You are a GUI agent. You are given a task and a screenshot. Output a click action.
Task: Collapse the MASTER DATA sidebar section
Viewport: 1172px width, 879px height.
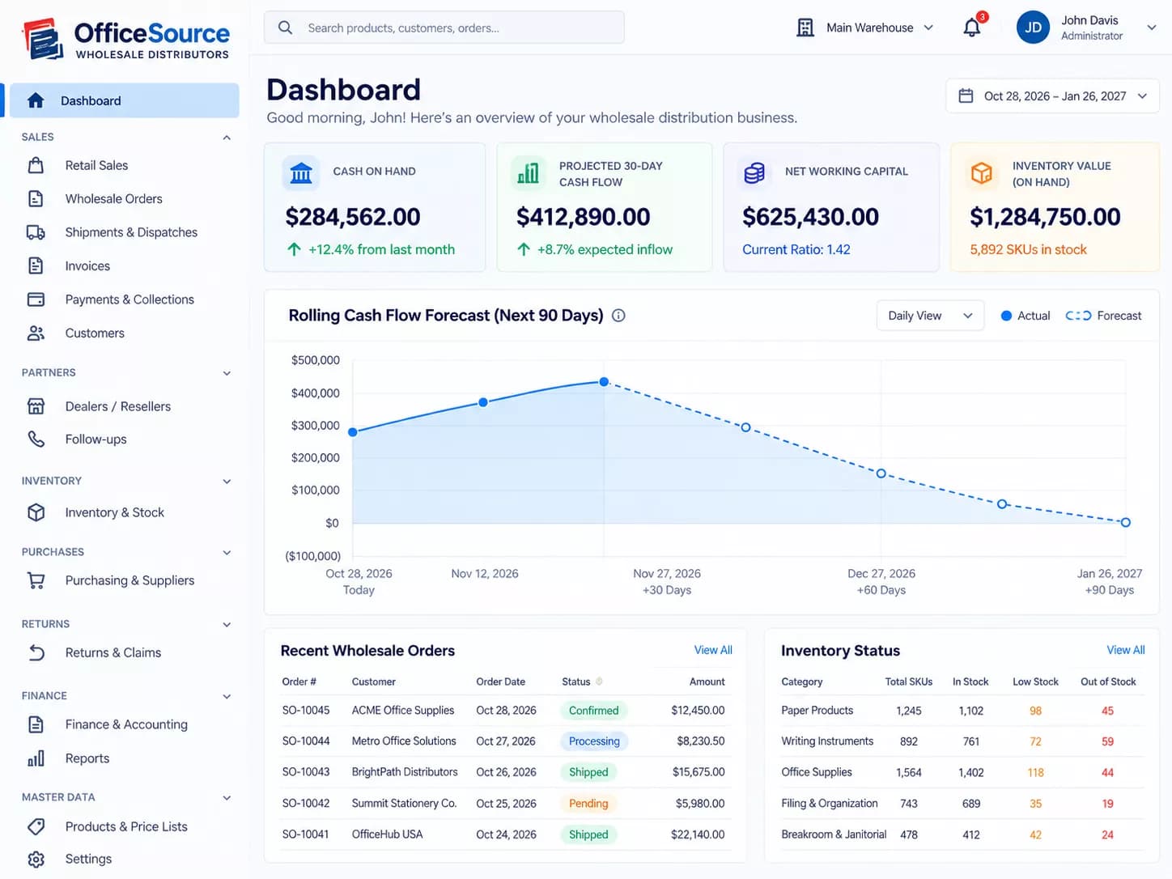[227, 797]
